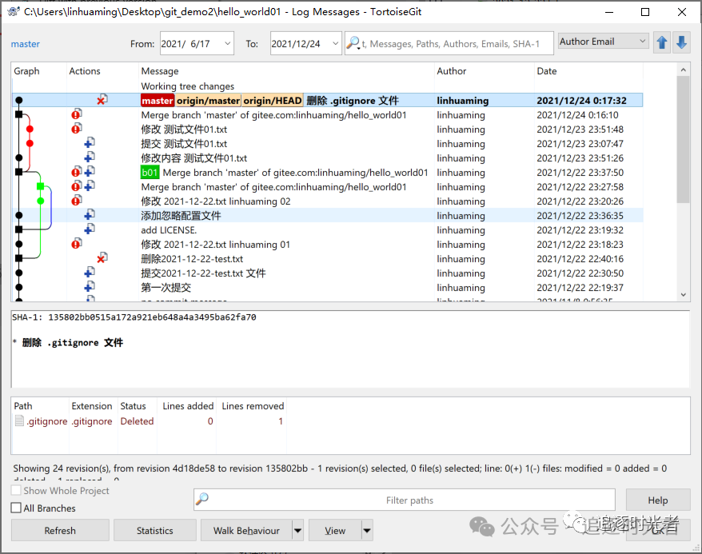Enable the All Branches checkbox
Viewport: 702px width, 554px height.
point(17,508)
